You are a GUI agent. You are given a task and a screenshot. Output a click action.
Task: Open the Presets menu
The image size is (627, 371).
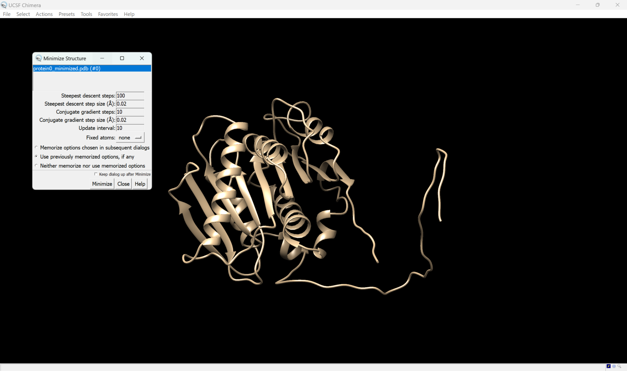pos(66,14)
